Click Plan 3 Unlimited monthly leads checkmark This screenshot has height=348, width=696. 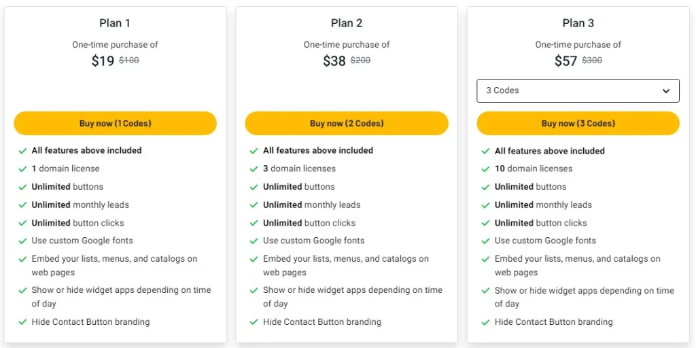[485, 205]
